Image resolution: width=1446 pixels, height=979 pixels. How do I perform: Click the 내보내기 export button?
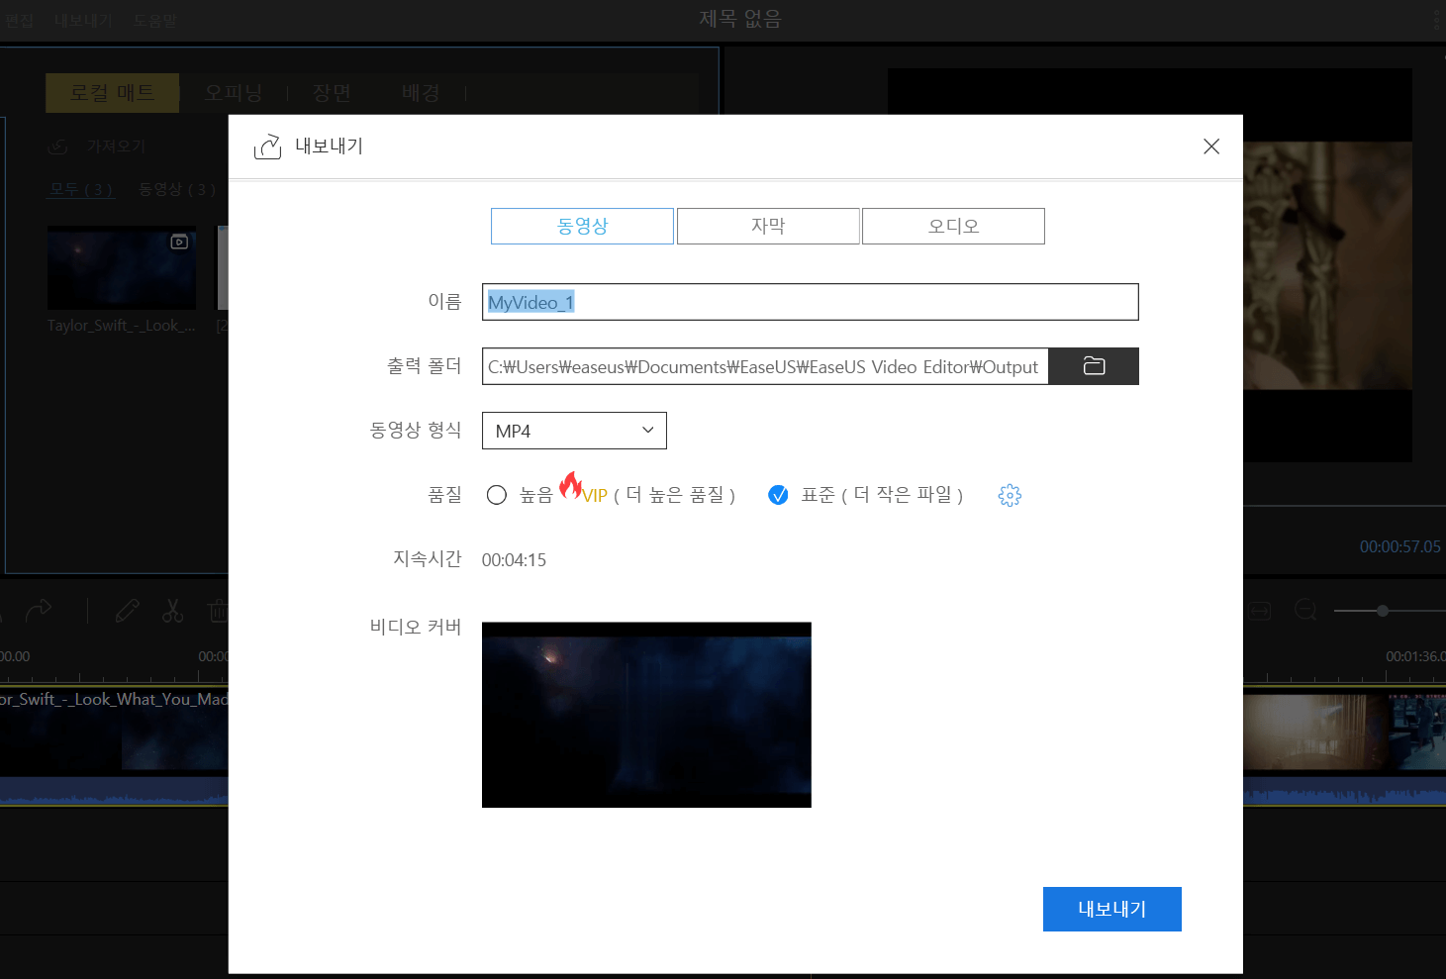pyautogui.click(x=1111, y=909)
